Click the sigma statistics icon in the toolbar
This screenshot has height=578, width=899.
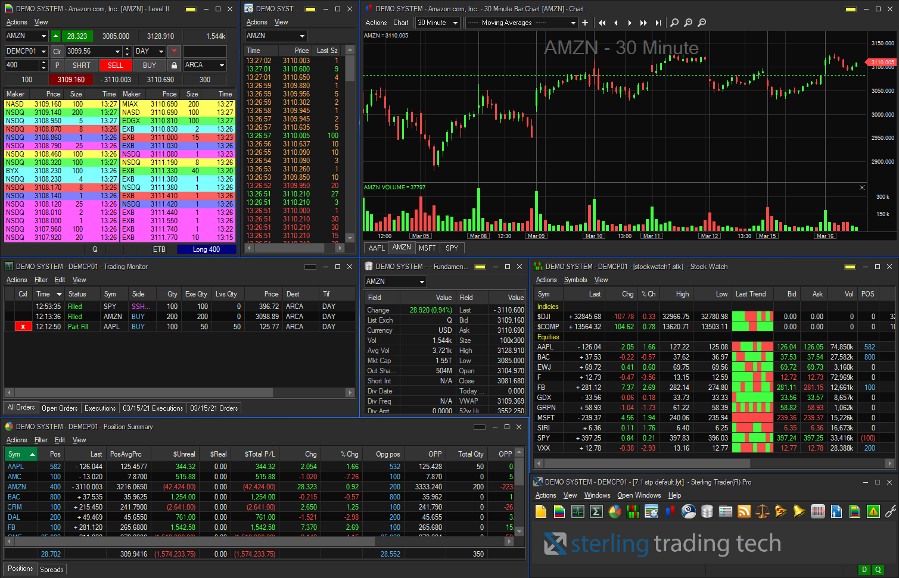pyautogui.click(x=596, y=511)
